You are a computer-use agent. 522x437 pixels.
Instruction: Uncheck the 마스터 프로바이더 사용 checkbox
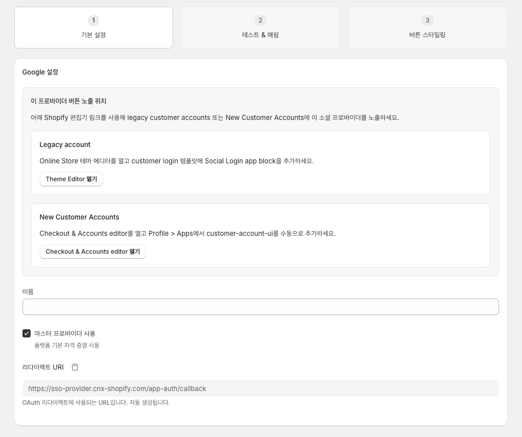(27, 333)
